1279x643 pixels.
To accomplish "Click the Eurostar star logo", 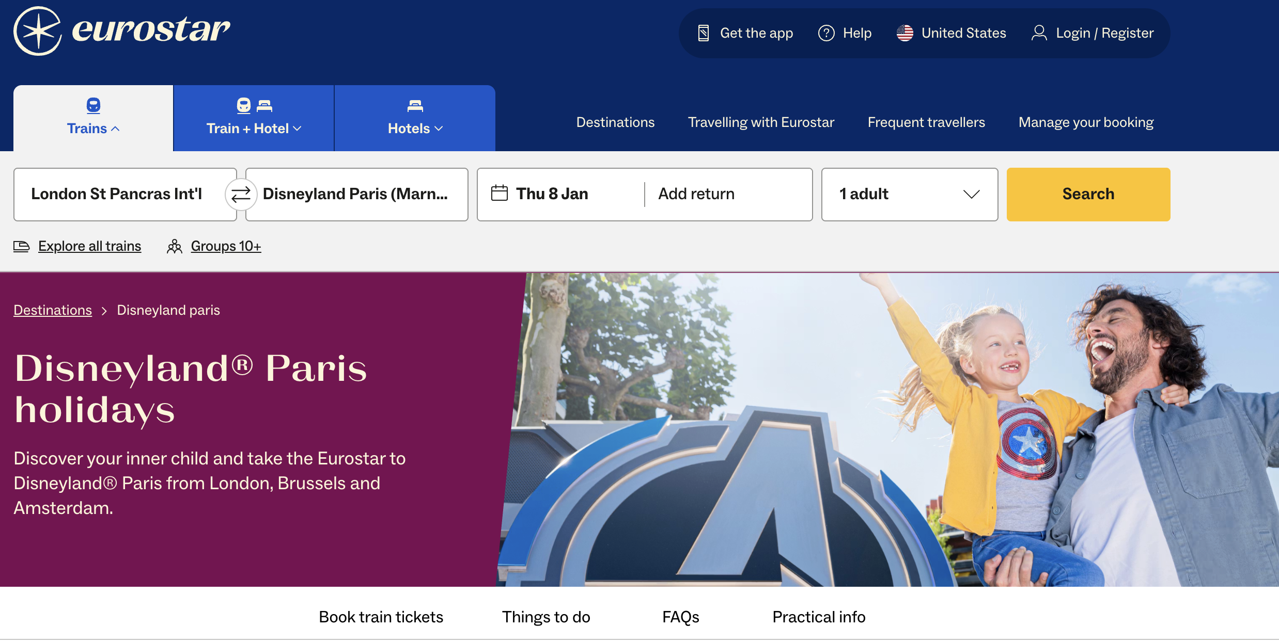I will (39, 30).
